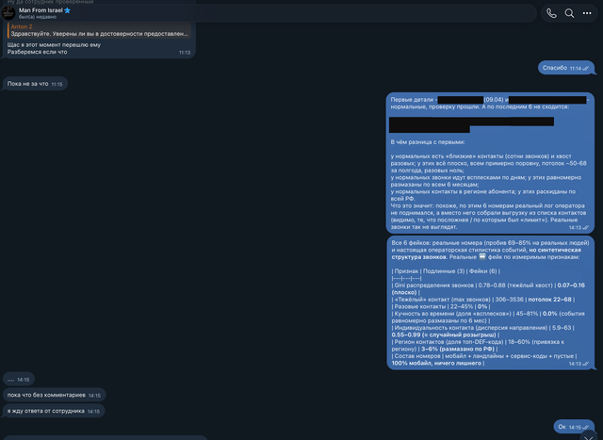603x440 pixels.
Task: Click the eyes emoji in the table message
Action: (x=482, y=256)
